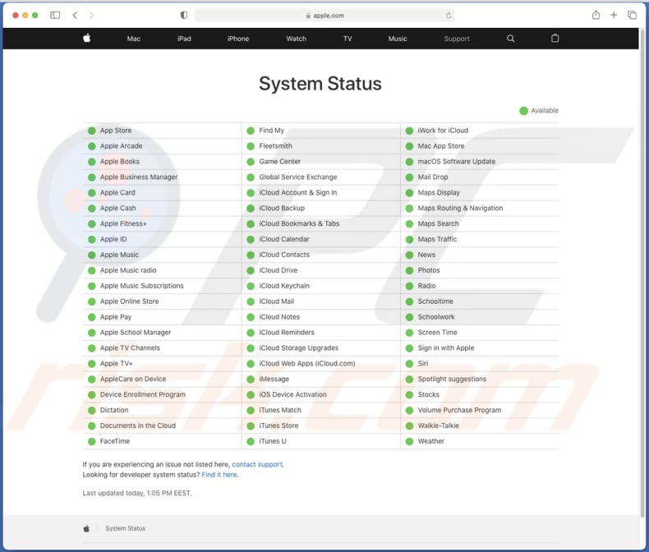The width and height of the screenshot is (649, 552).
Task: Click the status dot beside Apple Pay
Action: (92, 317)
